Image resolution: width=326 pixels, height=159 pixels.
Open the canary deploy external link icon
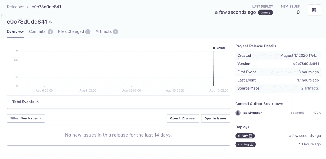tap(251, 136)
